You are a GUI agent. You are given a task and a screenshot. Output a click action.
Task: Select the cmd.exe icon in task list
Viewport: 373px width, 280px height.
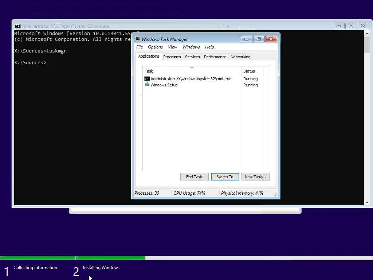[147, 79]
